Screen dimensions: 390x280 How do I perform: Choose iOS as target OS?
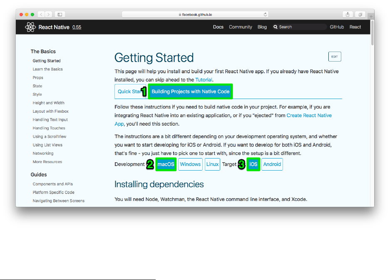click(x=253, y=164)
